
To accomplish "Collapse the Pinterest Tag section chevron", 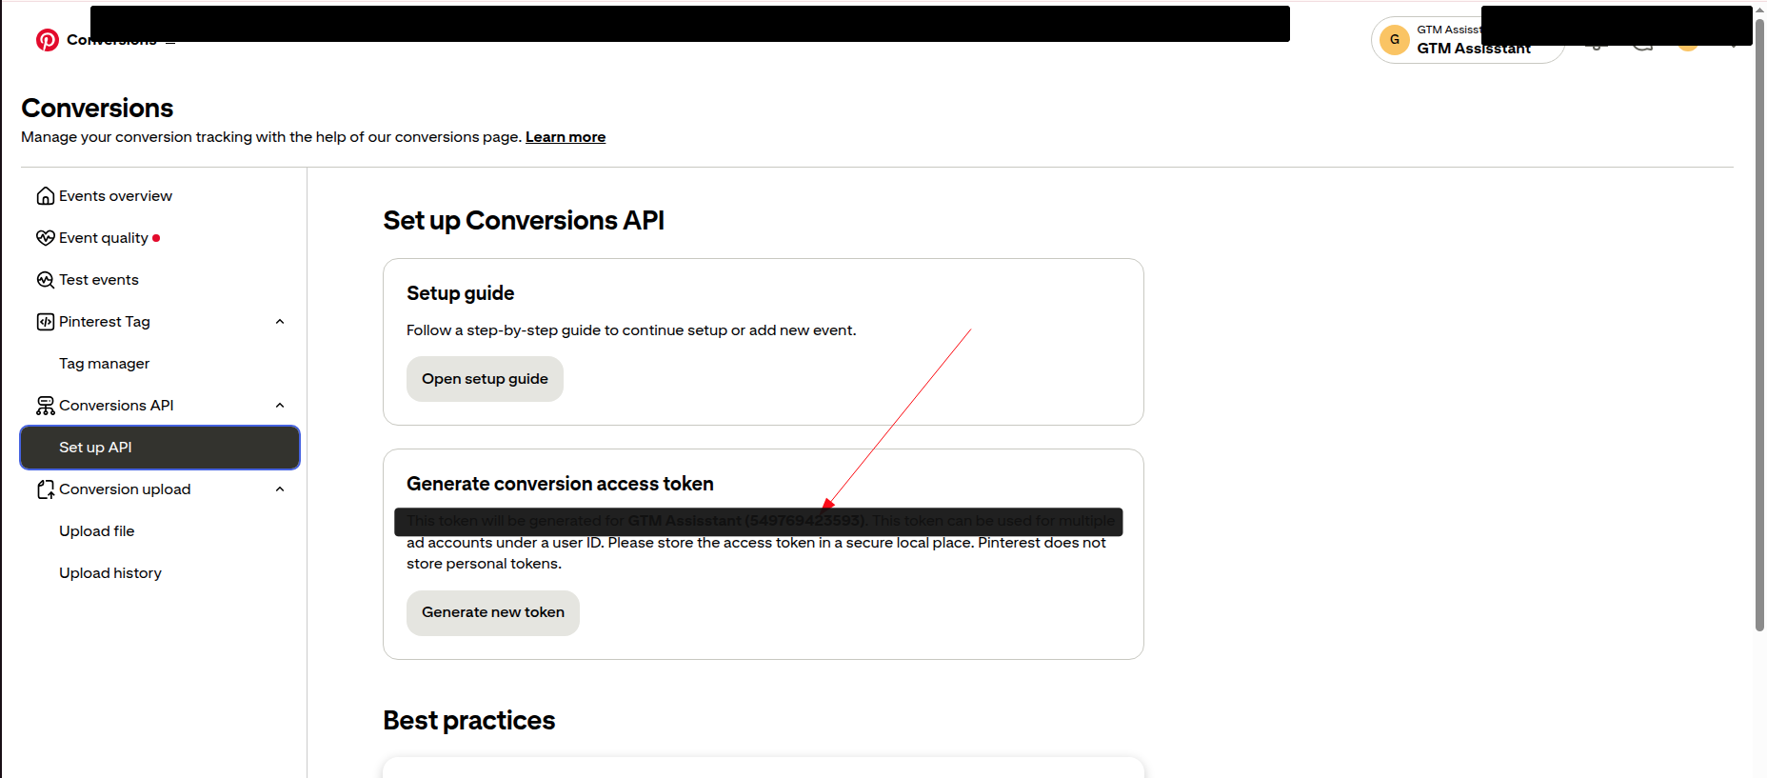I will point(280,322).
